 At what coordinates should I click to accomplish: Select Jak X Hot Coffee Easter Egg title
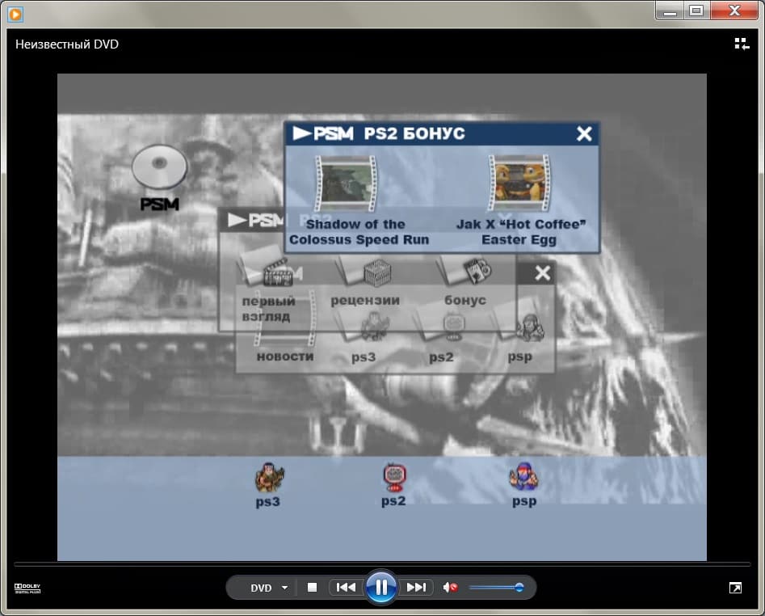(520, 232)
